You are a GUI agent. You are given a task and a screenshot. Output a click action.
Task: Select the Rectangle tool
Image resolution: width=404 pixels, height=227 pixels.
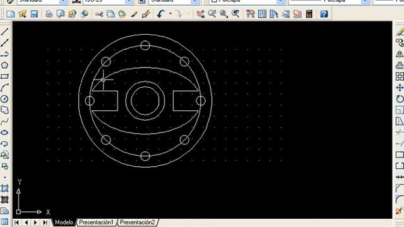click(x=4, y=76)
